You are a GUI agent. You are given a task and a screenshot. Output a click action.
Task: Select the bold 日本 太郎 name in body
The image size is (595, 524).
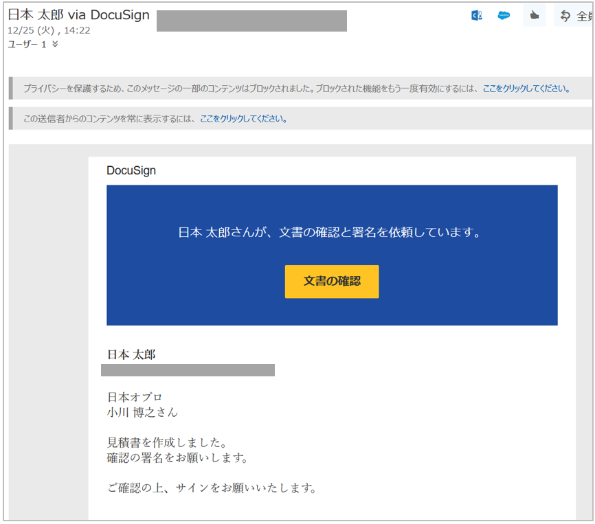[131, 354]
